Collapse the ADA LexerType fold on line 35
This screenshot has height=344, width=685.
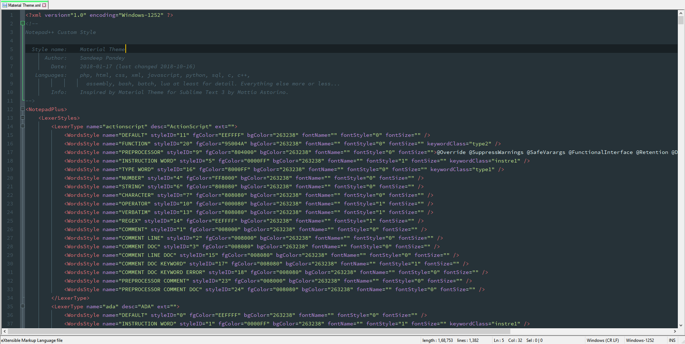22,306
